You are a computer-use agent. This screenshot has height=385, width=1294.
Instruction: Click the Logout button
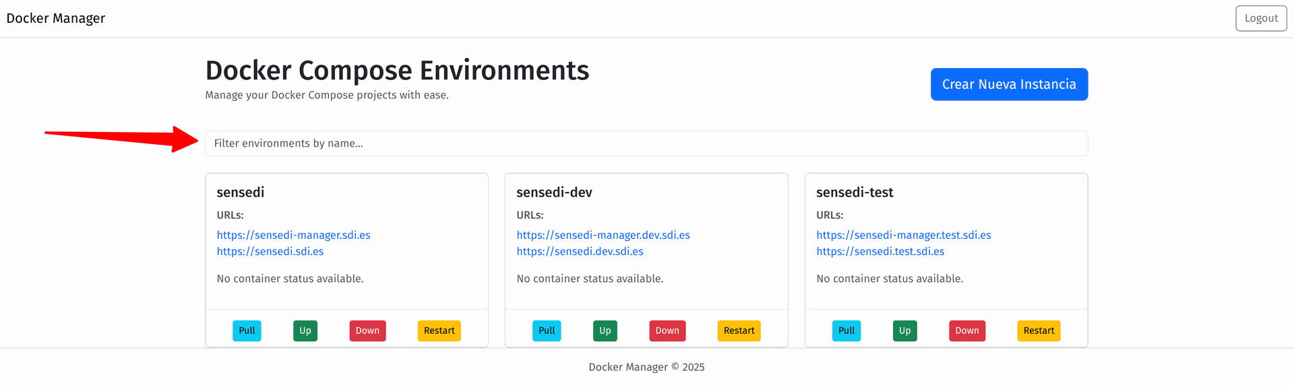click(1260, 18)
